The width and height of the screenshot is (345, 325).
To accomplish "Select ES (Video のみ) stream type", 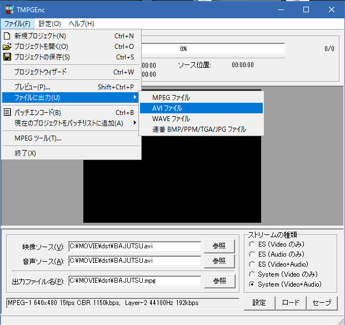I will tap(253, 244).
